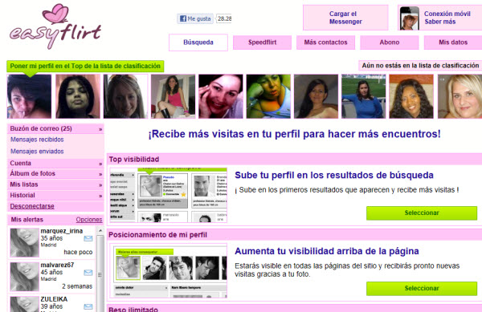Open the mobile connection phone image
The width and height of the screenshot is (482, 312).
(x=410, y=18)
